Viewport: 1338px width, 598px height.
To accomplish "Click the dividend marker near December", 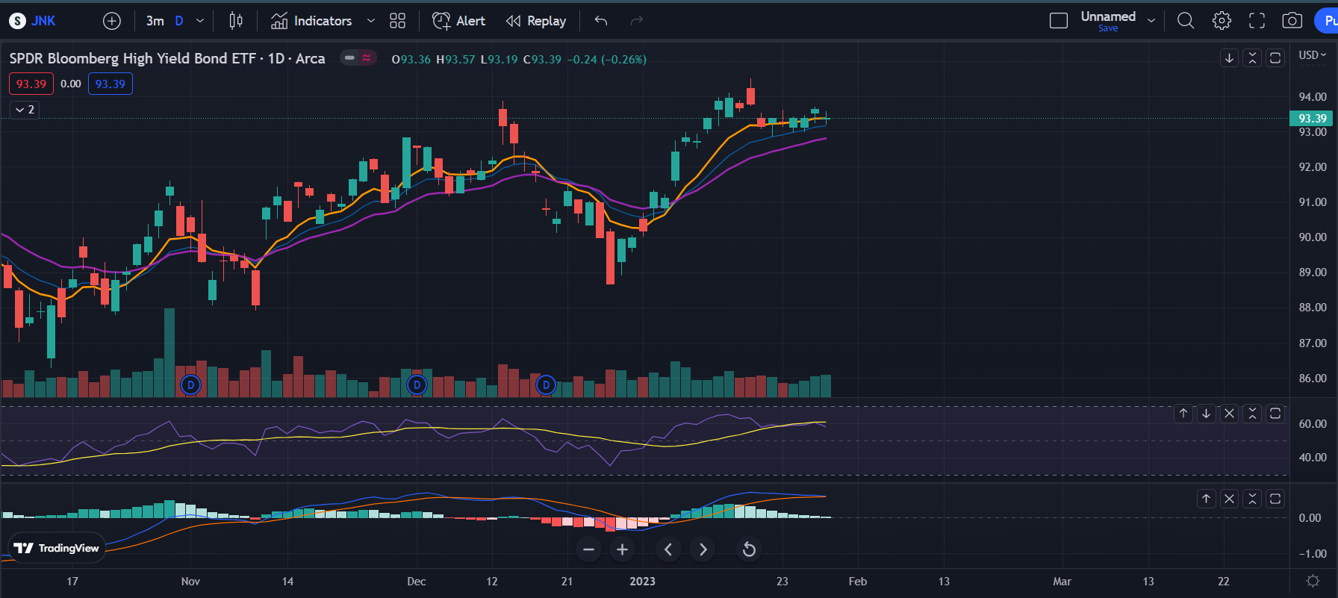I will (417, 385).
